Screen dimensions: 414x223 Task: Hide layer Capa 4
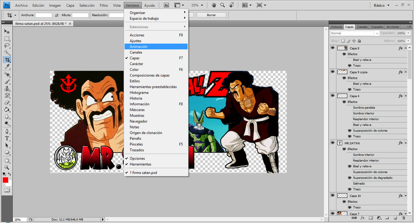332,96
